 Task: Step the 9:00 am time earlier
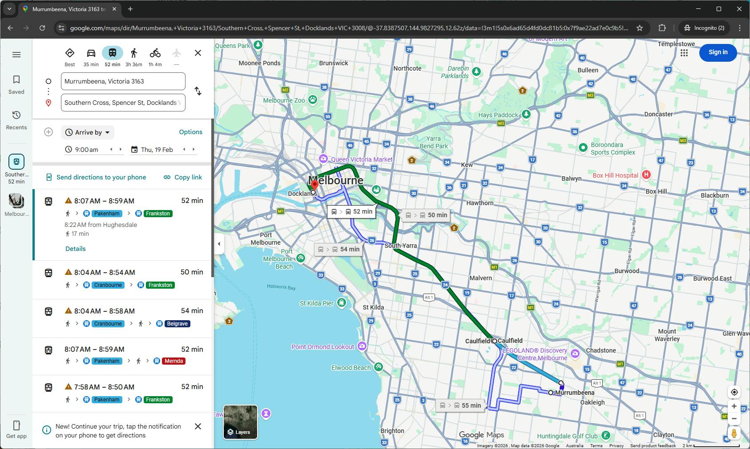coord(111,150)
